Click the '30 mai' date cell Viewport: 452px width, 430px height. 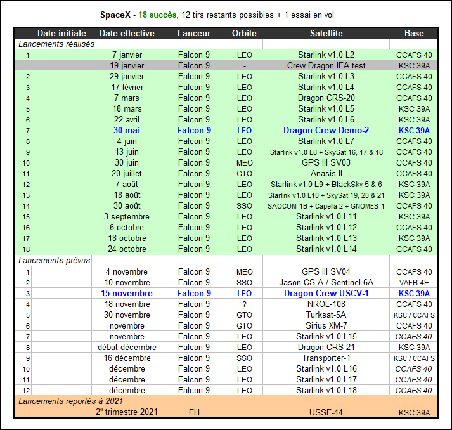coord(127,131)
